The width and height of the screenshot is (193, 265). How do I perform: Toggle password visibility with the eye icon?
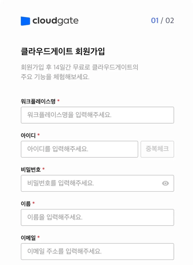[165, 183]
